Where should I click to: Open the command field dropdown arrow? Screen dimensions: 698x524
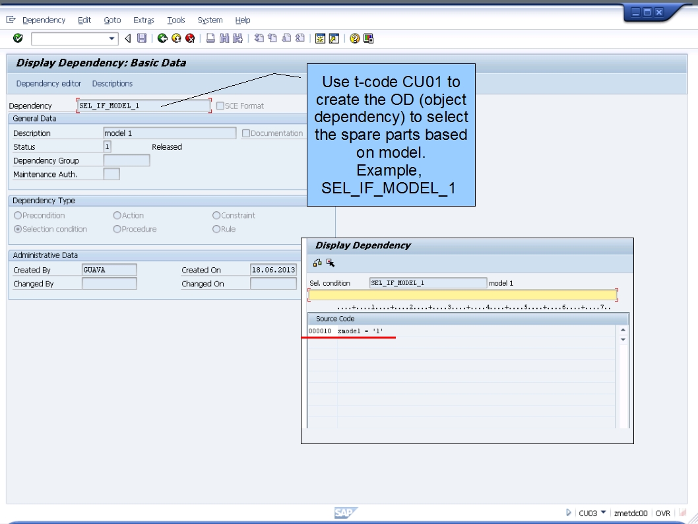(x=111, y=38)
